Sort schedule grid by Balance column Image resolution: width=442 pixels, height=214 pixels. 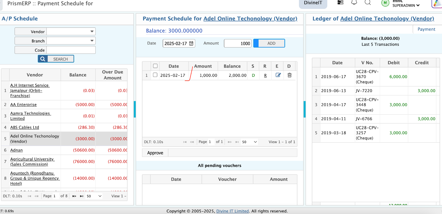coord(232,66)
